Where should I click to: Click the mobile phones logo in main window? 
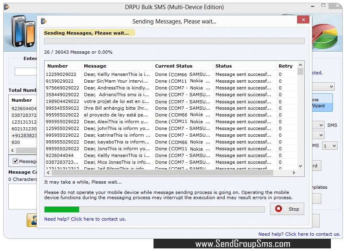click(x=24, y=31)
